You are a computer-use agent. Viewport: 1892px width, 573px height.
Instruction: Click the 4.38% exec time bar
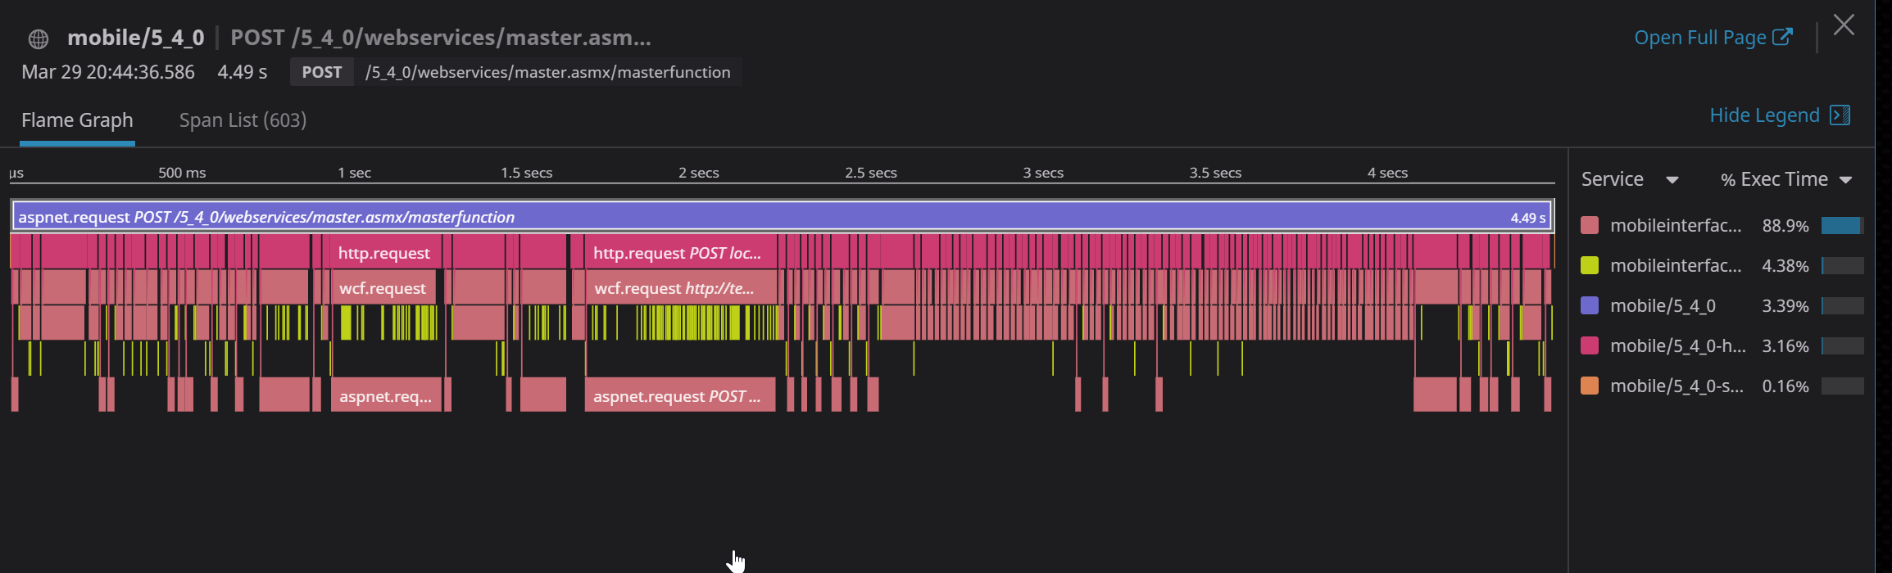coord(1843,265)
